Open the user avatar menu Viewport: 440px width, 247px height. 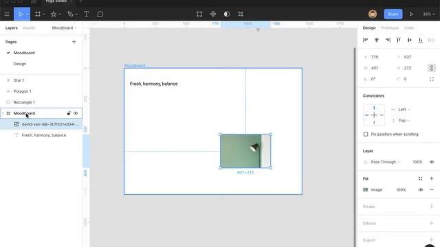373,14
